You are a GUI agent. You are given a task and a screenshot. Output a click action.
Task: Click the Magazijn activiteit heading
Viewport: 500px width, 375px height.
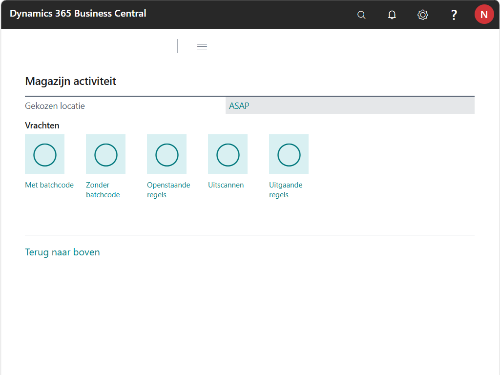pyautogui.click(x=71, y=81)
